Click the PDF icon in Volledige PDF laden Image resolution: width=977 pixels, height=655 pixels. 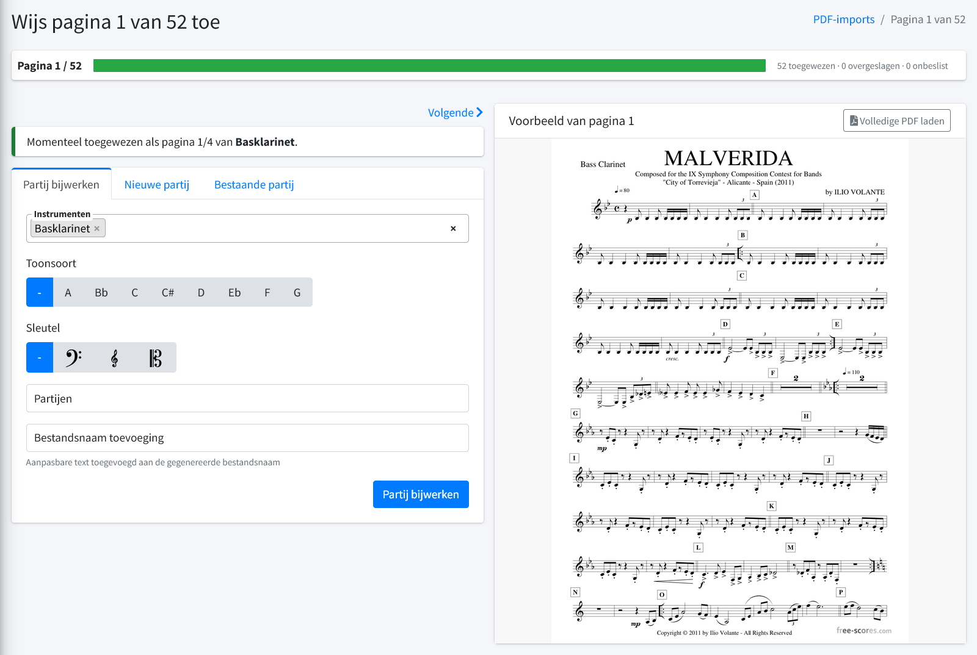(x=854, y=121)
